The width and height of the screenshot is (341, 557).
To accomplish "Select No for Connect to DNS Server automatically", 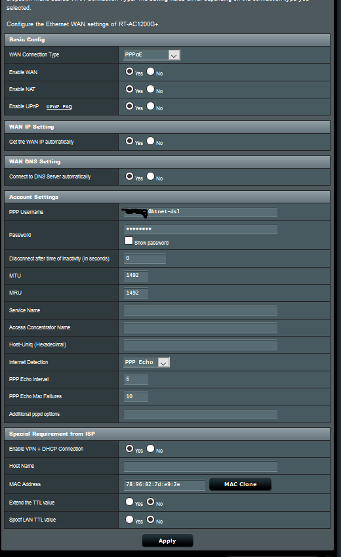I will [x=151, y=176].
